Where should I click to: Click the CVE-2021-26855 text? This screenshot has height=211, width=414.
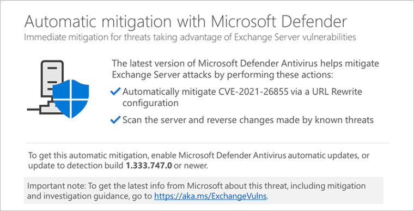pos(253,92)
